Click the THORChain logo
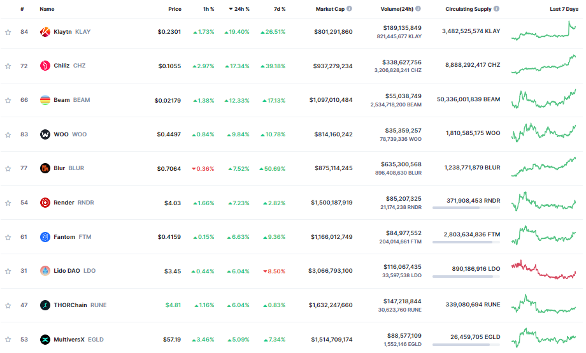The width and height of the screenshot is (586, 353). pyautogui.click(x=45, y=305)
